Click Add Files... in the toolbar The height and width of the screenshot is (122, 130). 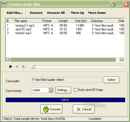point(15,13)
